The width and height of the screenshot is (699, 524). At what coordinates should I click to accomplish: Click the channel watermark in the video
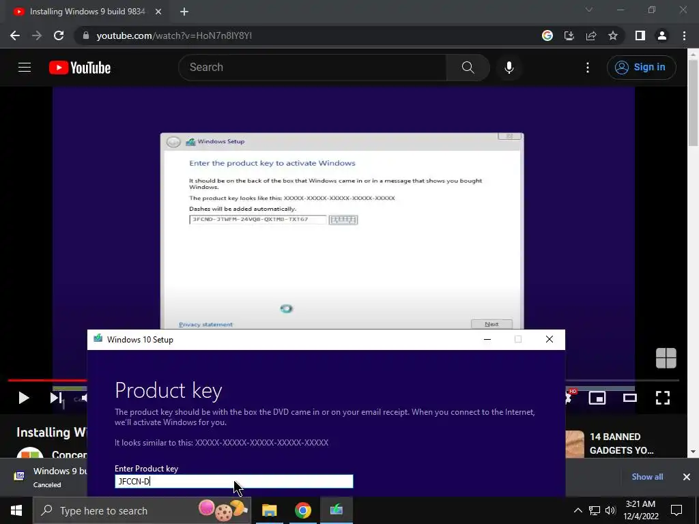coord(666,358)
